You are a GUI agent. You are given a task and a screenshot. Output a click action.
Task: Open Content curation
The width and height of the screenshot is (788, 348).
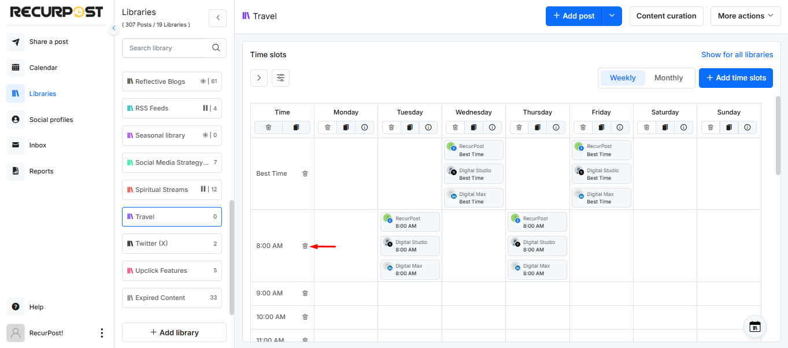click(666, 16)
